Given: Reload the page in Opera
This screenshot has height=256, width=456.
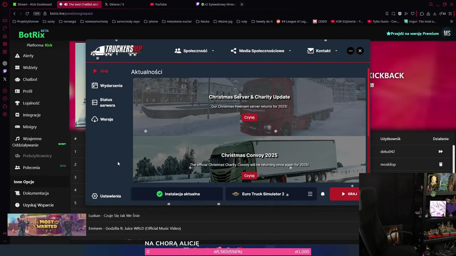Looking at the screenshot, I should pos(27,14).
